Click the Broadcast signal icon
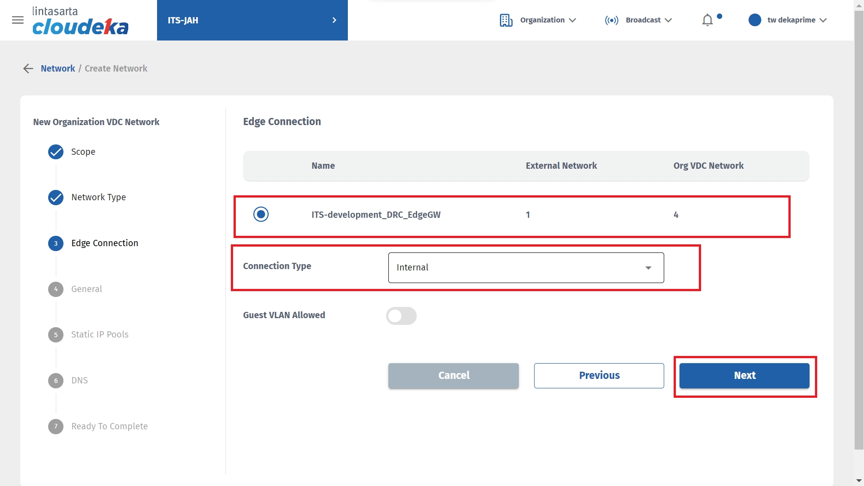The width and height of the screenshot is (864, 486). tap(612, 20)
